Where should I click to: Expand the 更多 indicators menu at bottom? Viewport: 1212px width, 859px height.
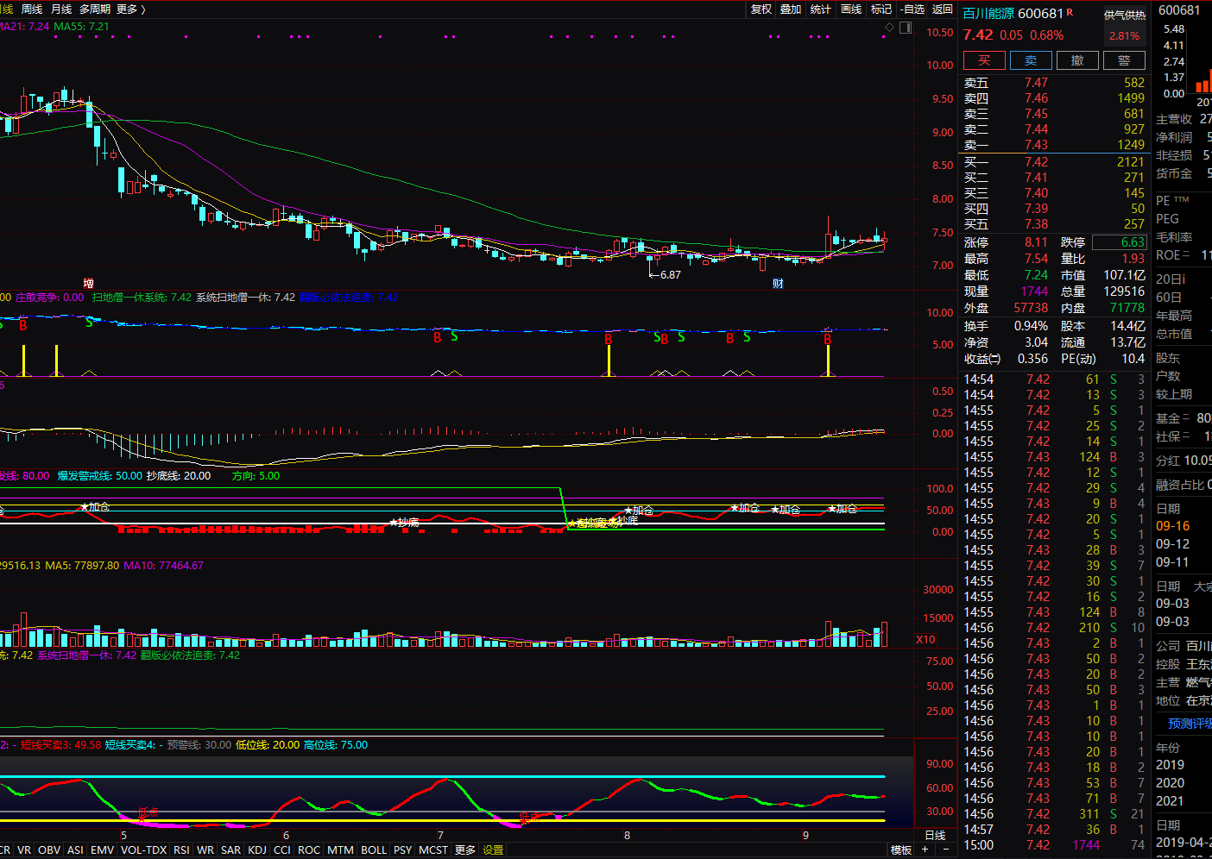tap(465, 850)
